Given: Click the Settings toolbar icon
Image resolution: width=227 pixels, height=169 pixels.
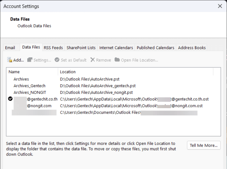Looking at the screenshot, I should [30, 60].
